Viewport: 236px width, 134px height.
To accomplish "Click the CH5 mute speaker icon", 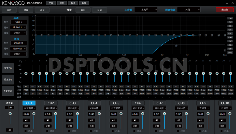I will click(113, 120).
